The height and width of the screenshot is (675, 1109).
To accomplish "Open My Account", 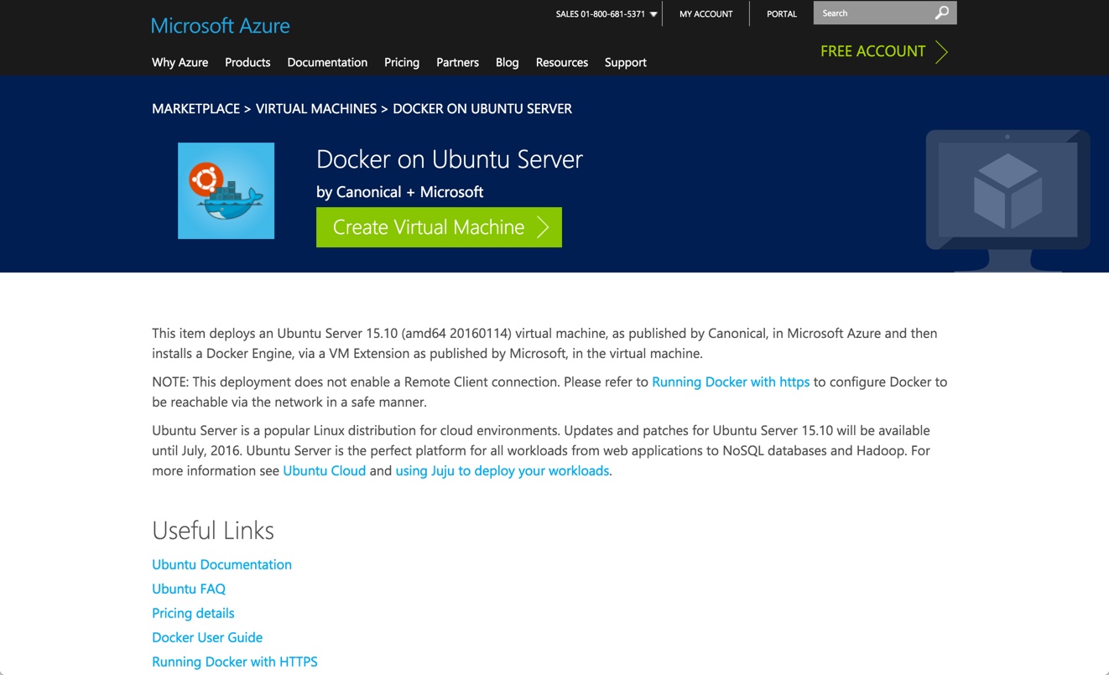I will click(705, 14).
